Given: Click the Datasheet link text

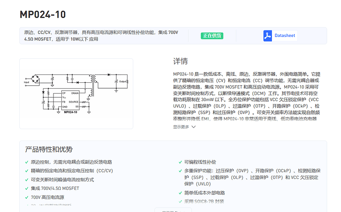Looking at the screenshot, I should tap(285, 35).
